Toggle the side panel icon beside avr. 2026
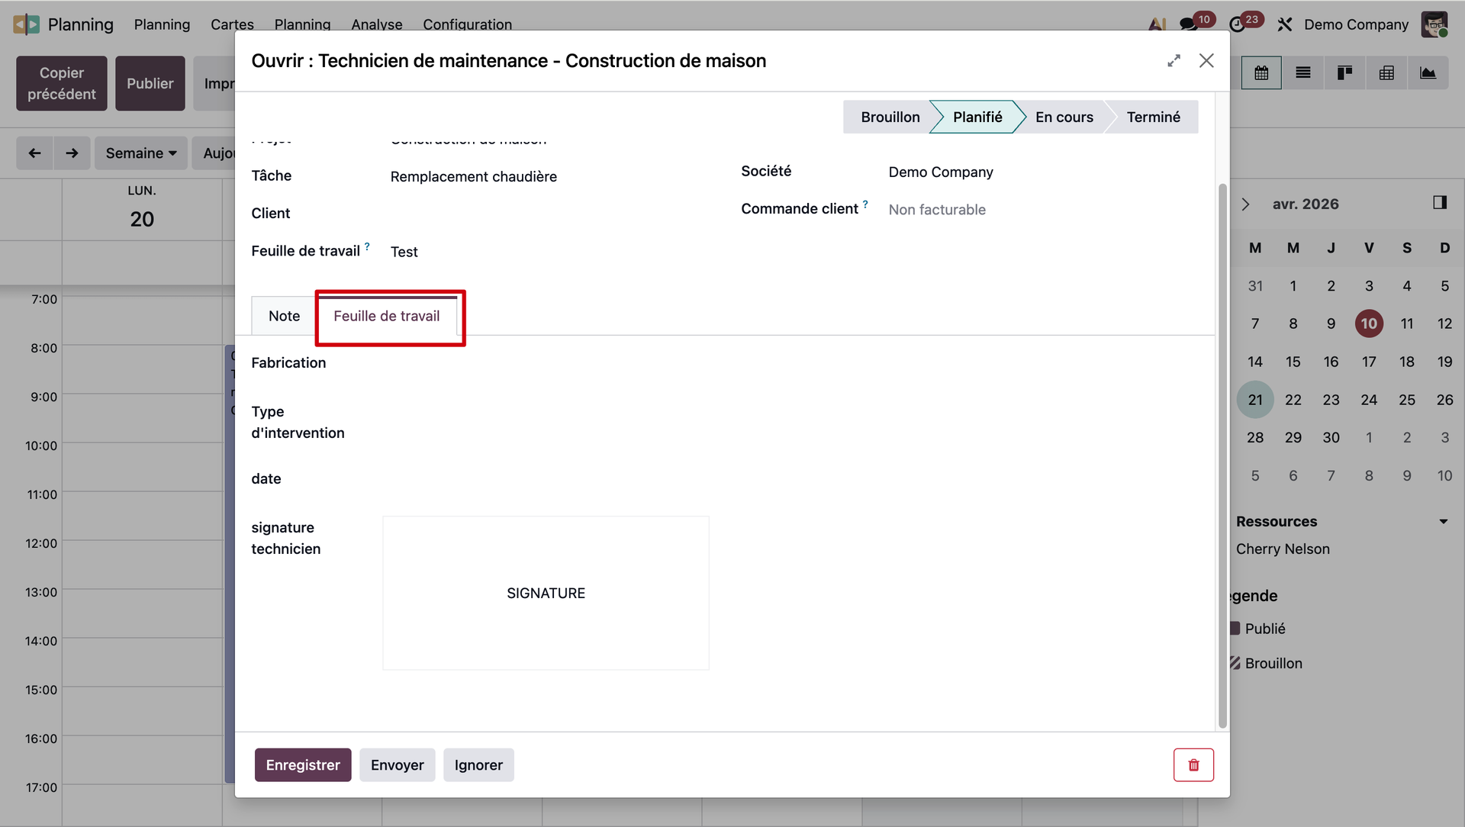The width and height of the screenshot is (1465, 827). click(x=1439, y=203)
